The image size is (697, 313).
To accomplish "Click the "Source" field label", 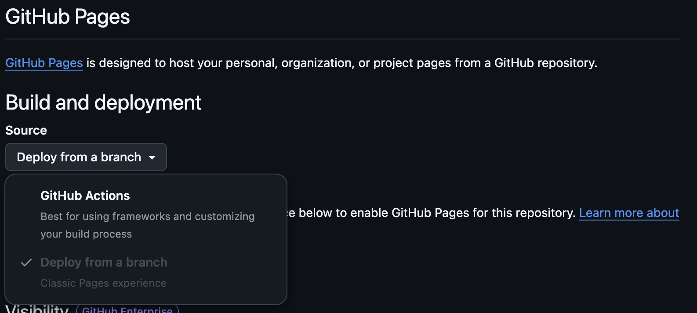I will point(26,131).
